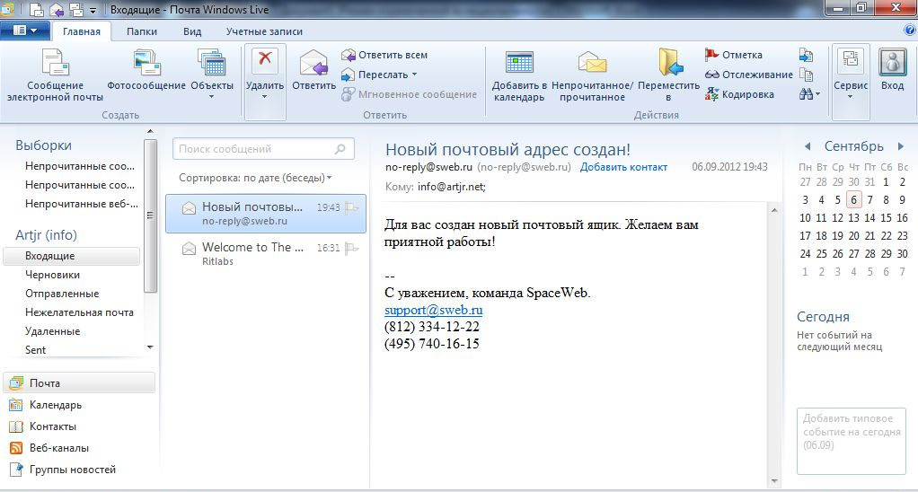This screenshot has width=918, height=492.
Task: Click the copy-to-folder icon beside Отметка
Action: tap(807, 55)
